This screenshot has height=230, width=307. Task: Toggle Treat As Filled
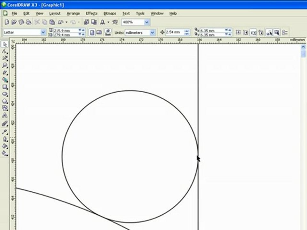(x=277, y=33)
